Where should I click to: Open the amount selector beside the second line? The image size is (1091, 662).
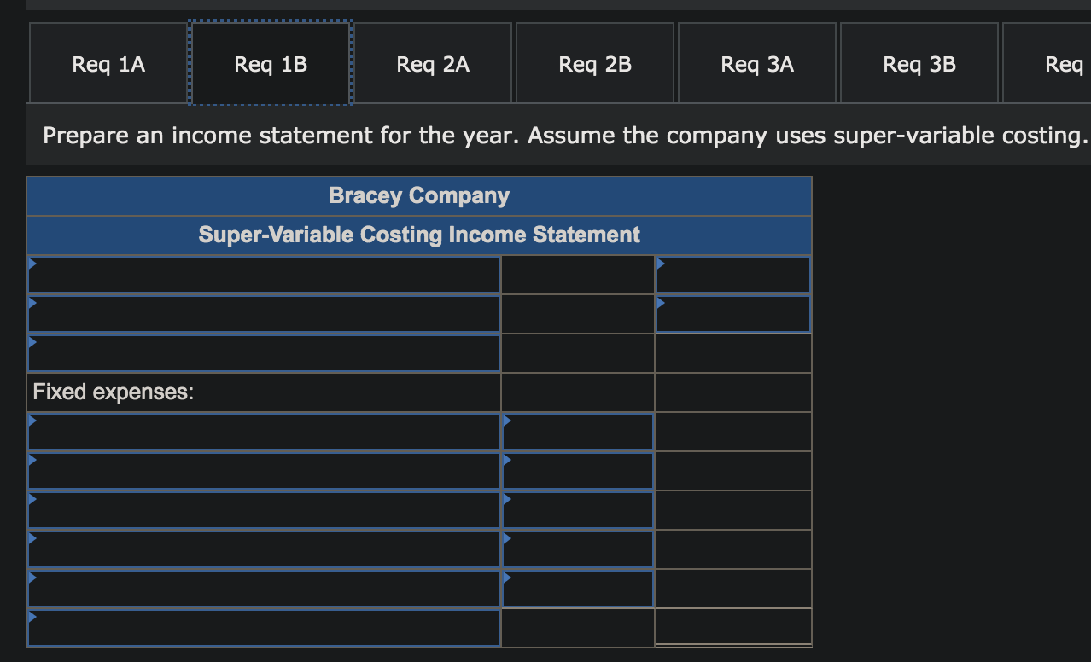tap(732, 313)
